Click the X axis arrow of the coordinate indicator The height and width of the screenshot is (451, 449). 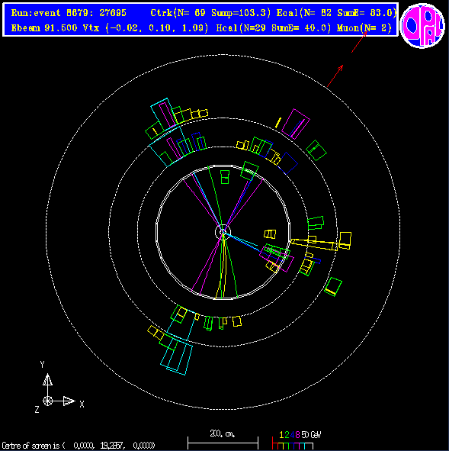point(69,401)
